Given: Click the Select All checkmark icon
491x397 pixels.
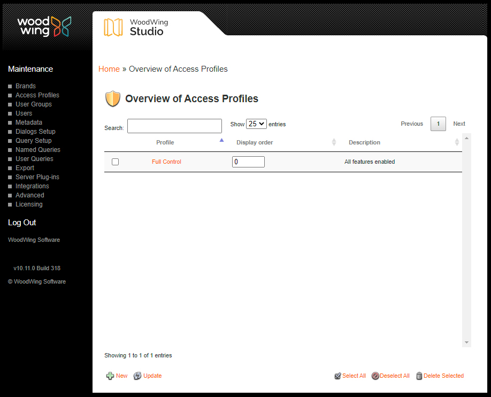Looking at the screenshot, I should click(x=337, y=376).
